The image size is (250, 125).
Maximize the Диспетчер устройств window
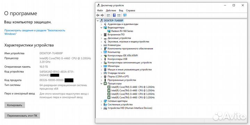[x=234, y=5]
